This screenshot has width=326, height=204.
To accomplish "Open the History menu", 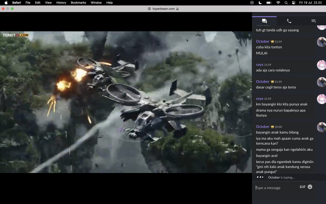I will pos(61,2).
